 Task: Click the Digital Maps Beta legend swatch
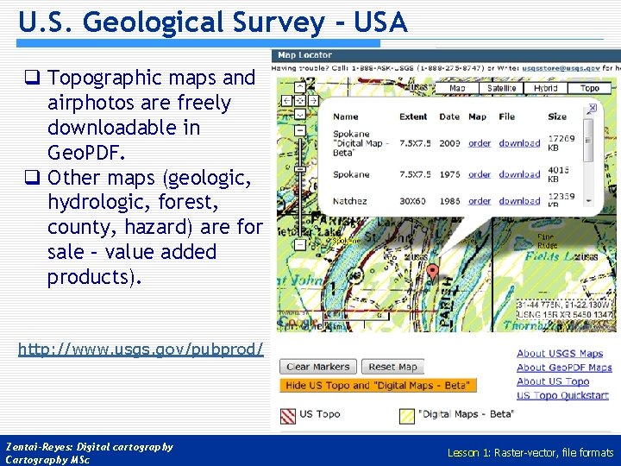pyautogui.click(x=407, y=416)
